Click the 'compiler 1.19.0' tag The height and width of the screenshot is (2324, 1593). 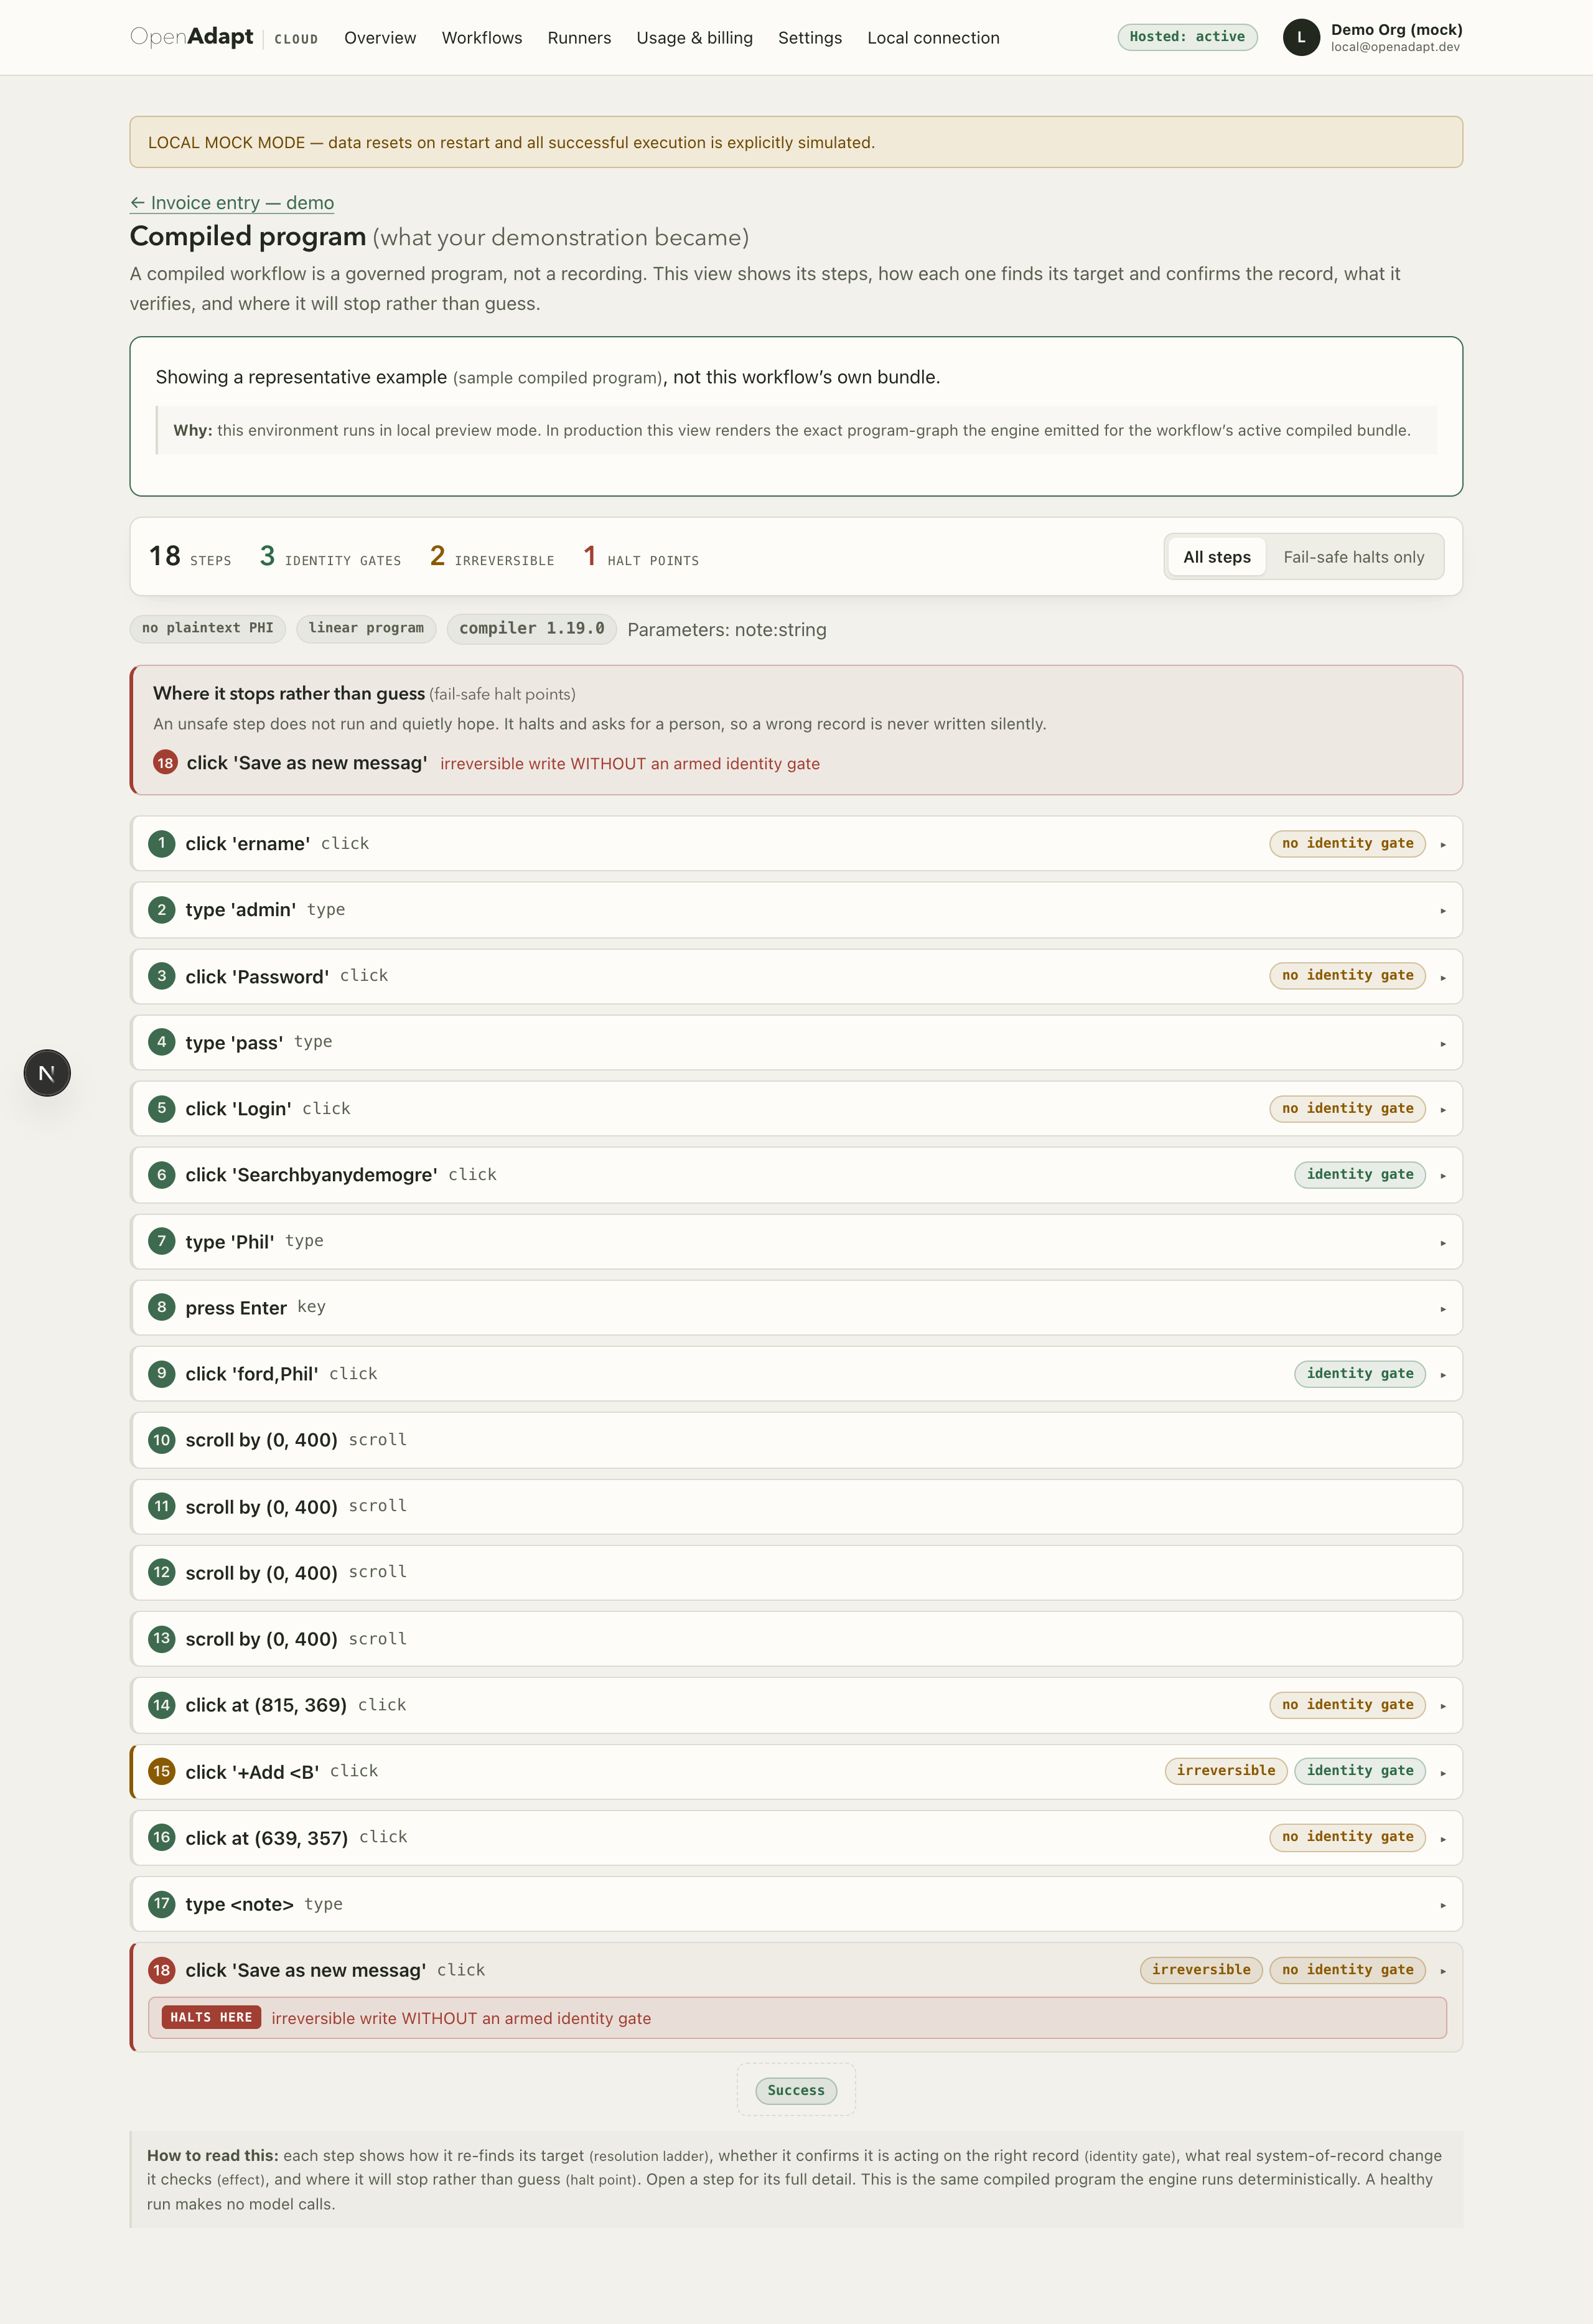[x=532, y=628]
